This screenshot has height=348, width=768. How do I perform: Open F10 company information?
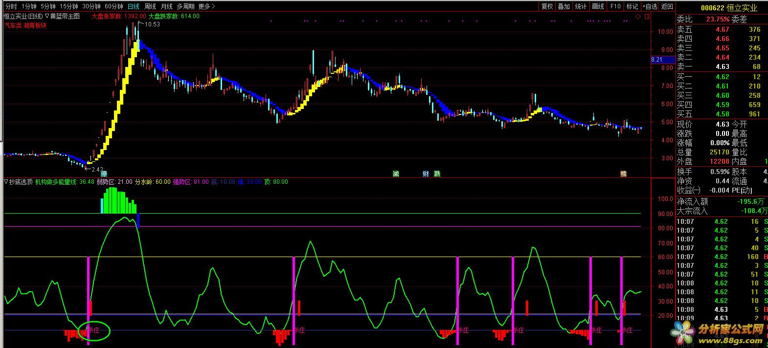(x=615, y=6)
